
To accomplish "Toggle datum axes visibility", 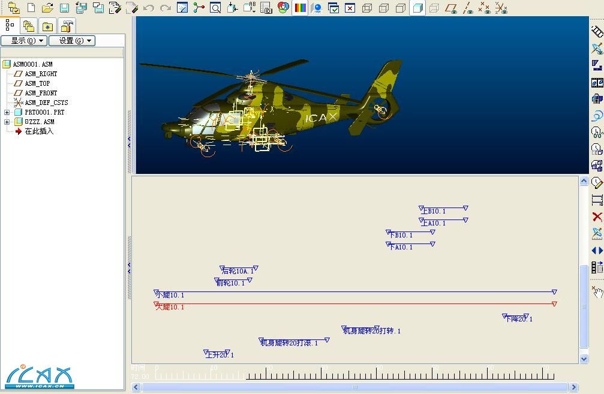I will [468, 8].
